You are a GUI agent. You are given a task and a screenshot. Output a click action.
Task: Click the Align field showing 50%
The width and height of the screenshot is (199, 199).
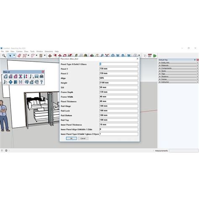click(x=119, y=78)
